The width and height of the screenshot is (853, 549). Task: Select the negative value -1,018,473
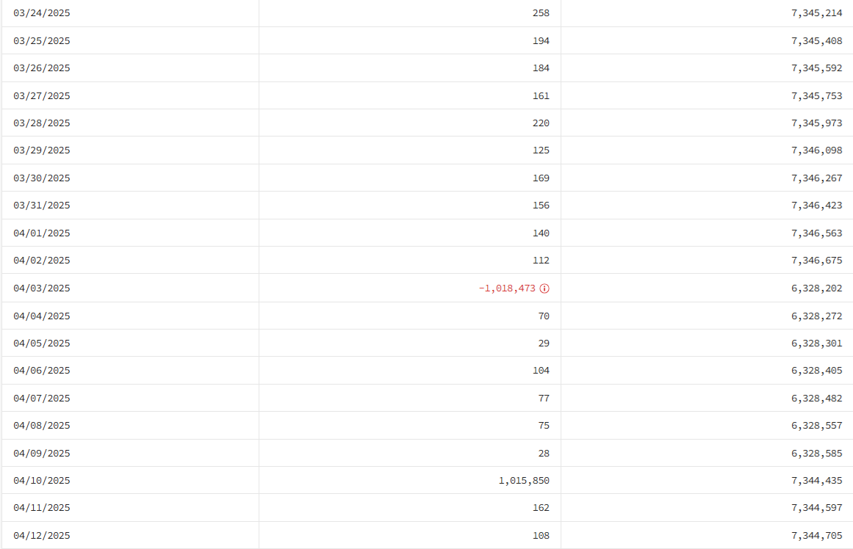507,288
